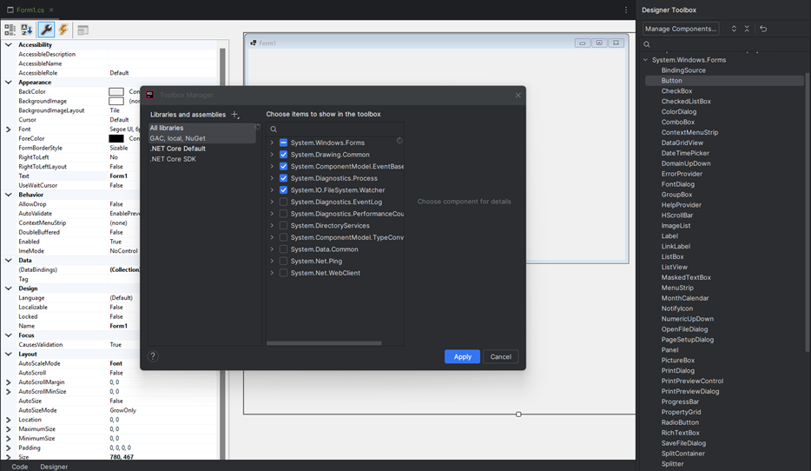
Task: Check System.Diagnostics.EventLog checkbox
Action: tap(283, 202)
